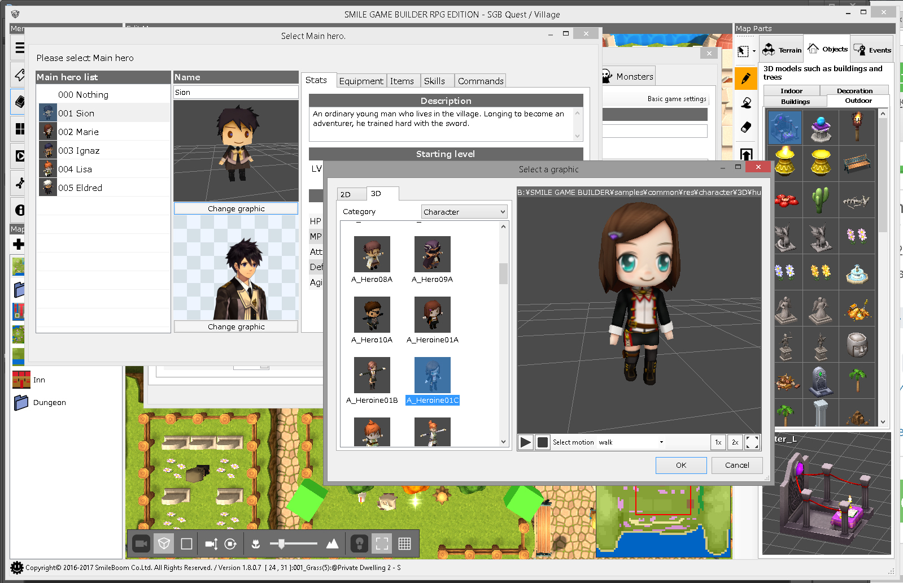This screenshot has width=903, height=583.
Task: Select the Decoration category
Action: pyautogui.click(x=854, y=90)
